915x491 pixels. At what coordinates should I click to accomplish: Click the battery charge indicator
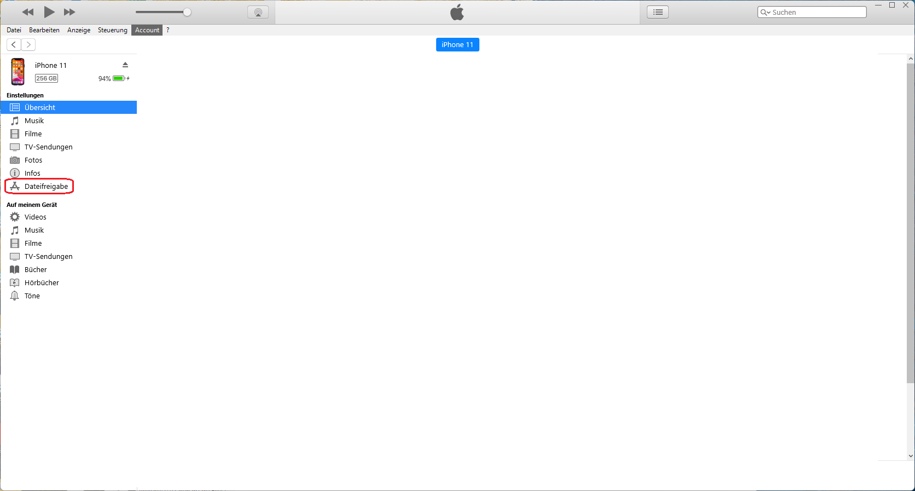120,78
